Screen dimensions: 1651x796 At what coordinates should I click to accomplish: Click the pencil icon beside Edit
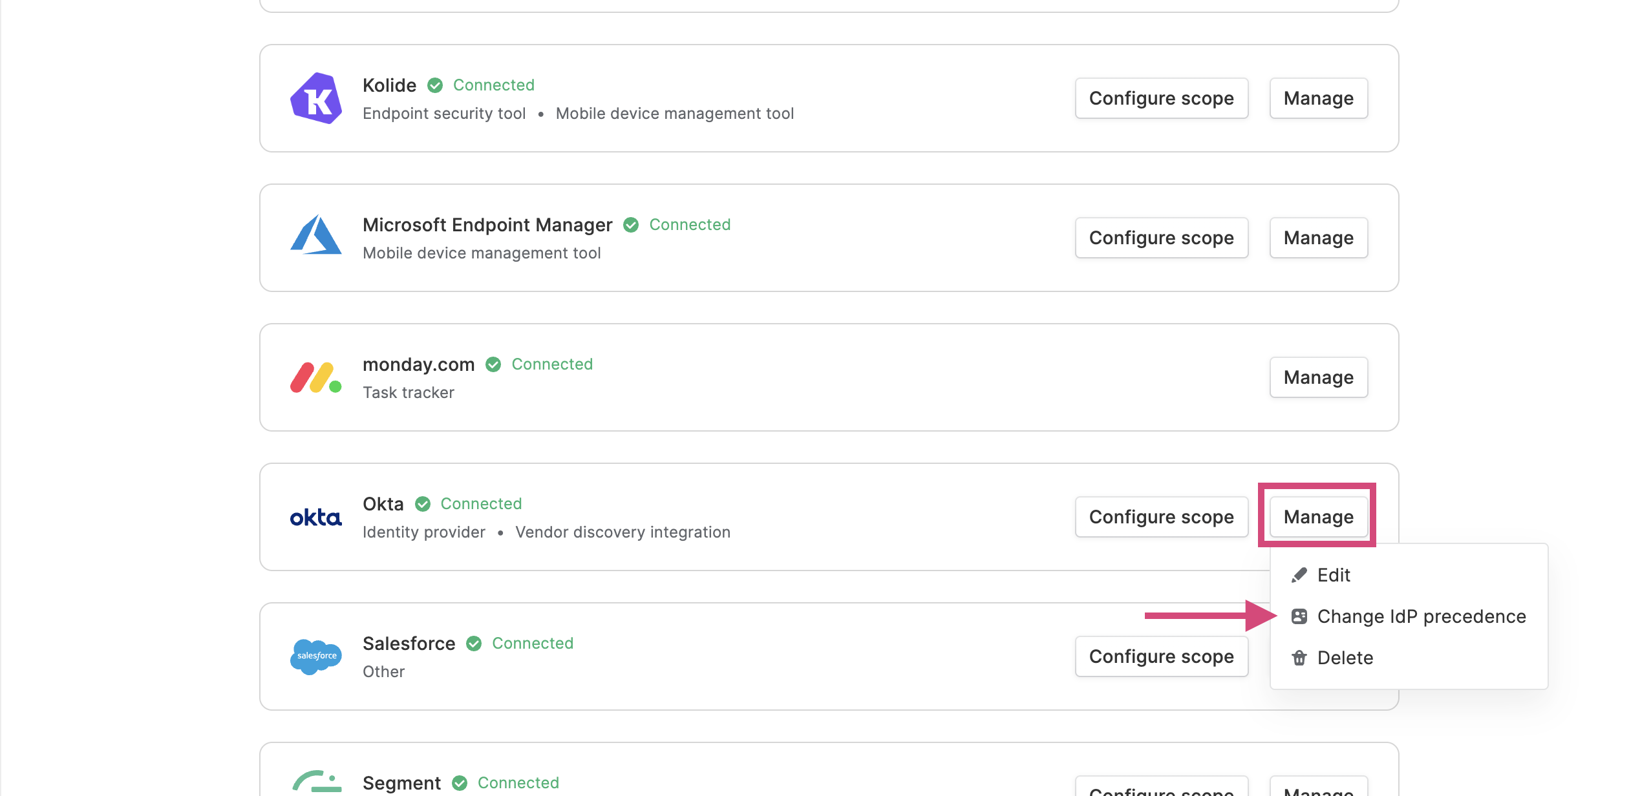pos(1299,575)
